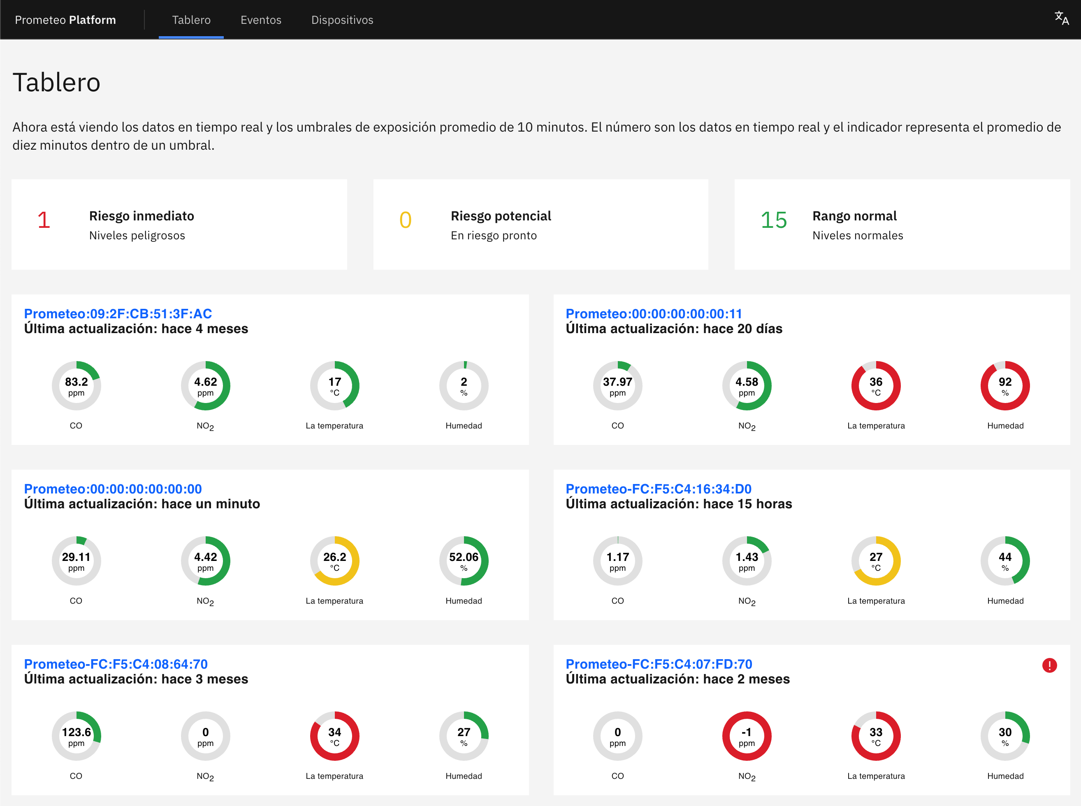Click the 27 % humidity gauge
Image resolution: width=1081 pixels, height=806 pixels.
coord(464,736)
